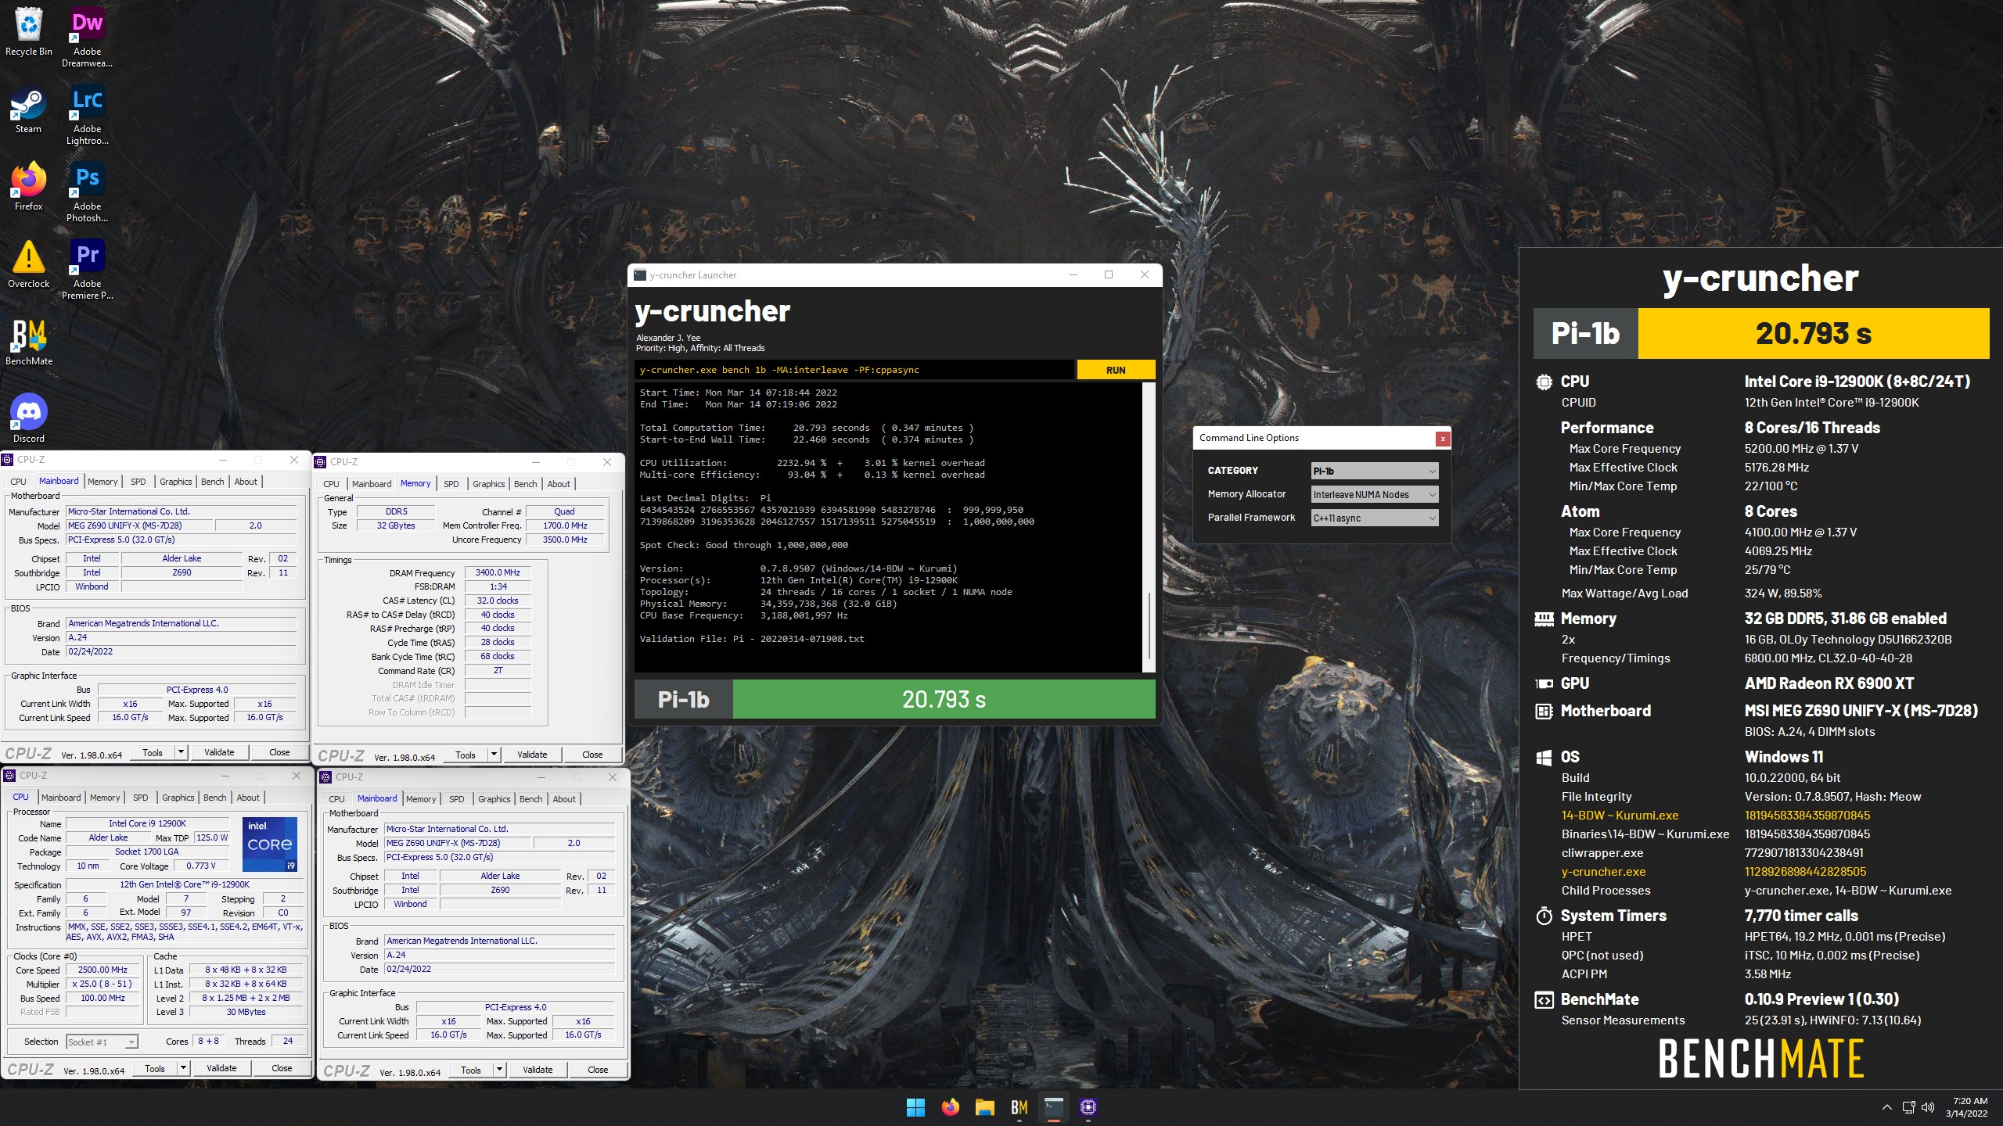Click the Validation File line in console
The image size is (2003, 1126).
tap(752, 639)
